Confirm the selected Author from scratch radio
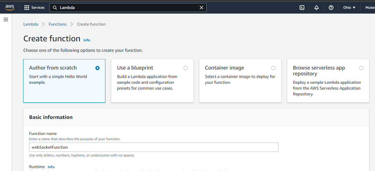 (97, 68)
